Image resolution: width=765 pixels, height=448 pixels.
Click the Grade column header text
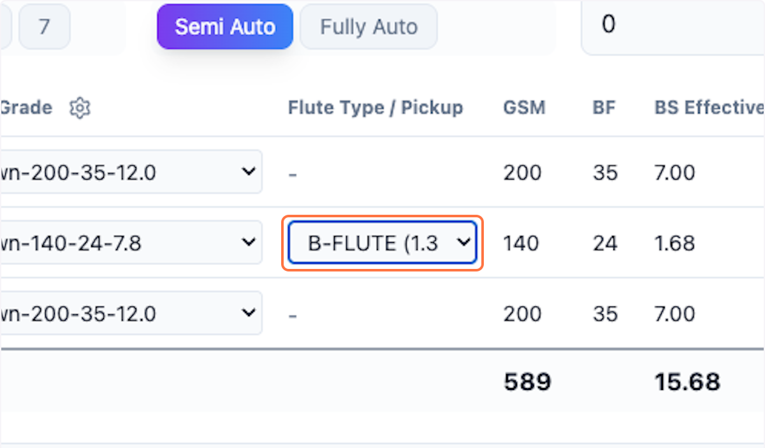27,108
